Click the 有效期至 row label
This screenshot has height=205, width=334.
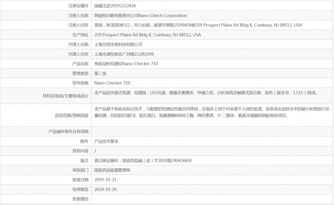(80, 189)
